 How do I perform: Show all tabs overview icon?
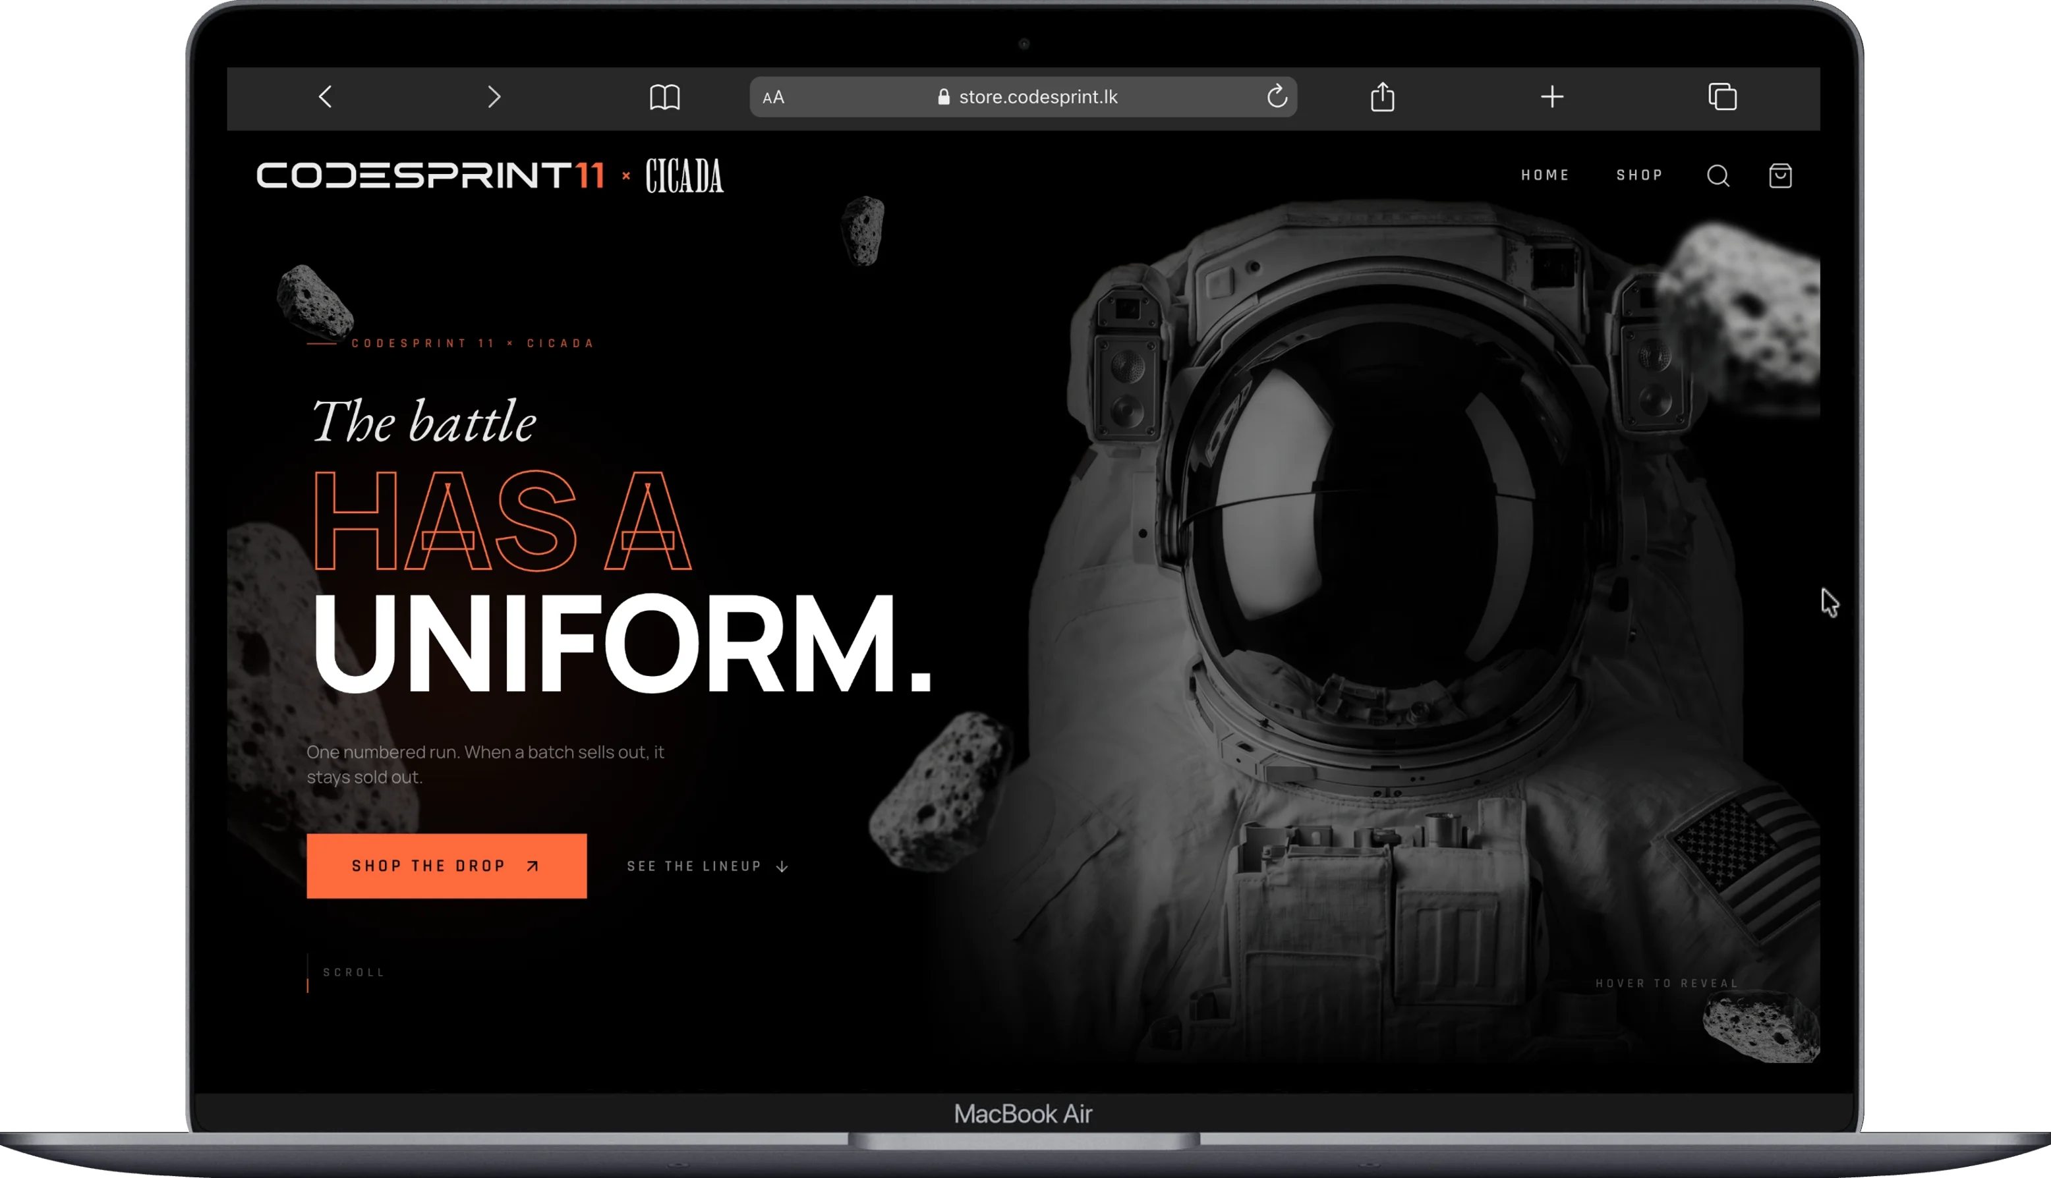(1723, 96)
